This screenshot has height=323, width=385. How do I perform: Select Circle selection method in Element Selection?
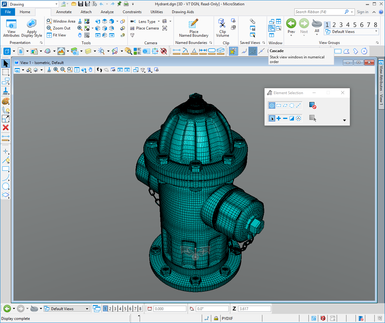tap(292, 105)
